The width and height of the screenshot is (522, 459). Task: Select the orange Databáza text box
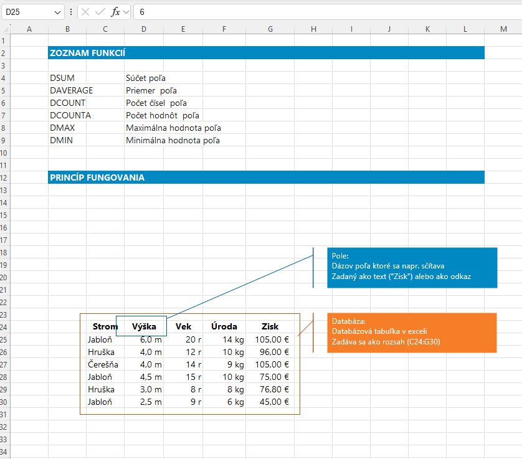412,333
